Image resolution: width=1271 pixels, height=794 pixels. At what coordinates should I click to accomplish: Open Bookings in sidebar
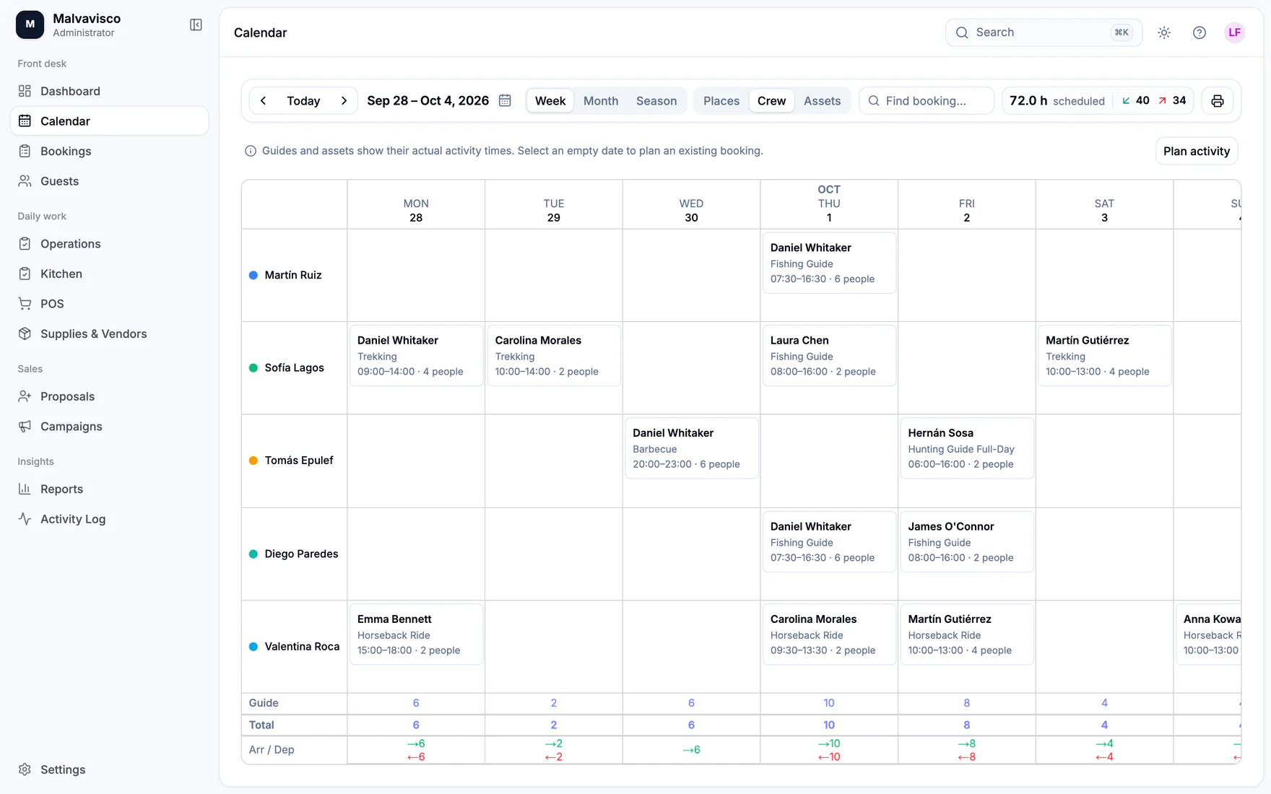(x=109, y=151)
